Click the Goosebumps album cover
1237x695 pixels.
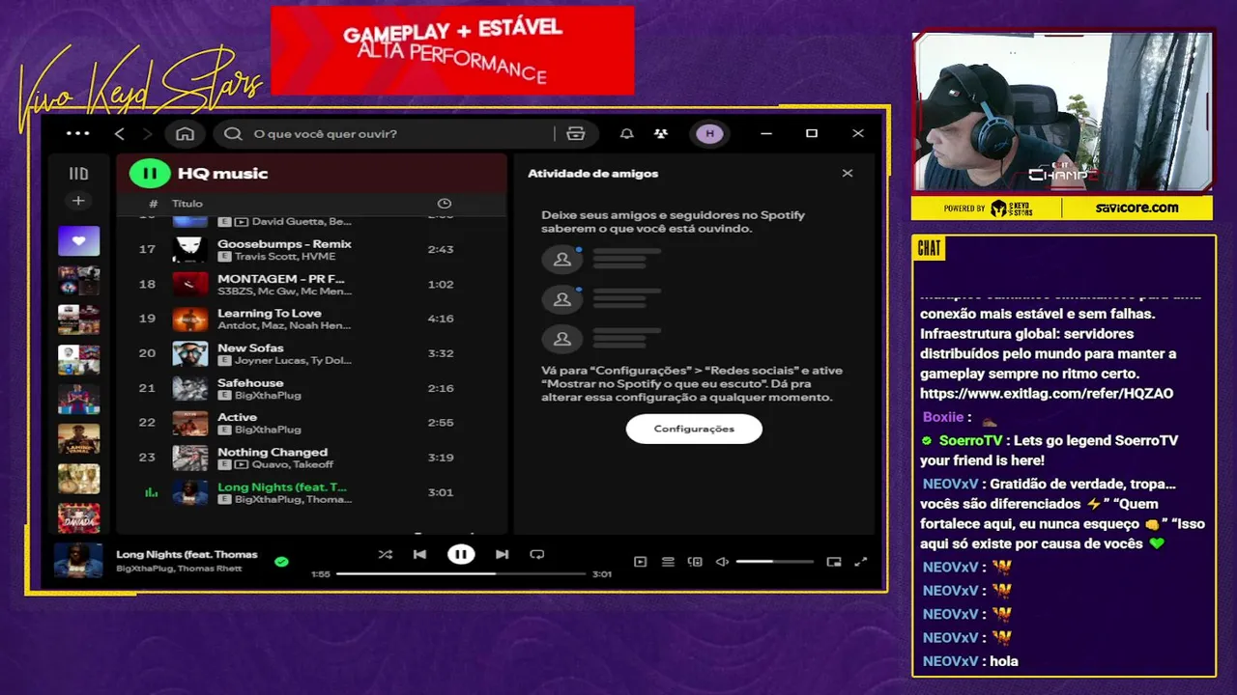click(190, 249)
